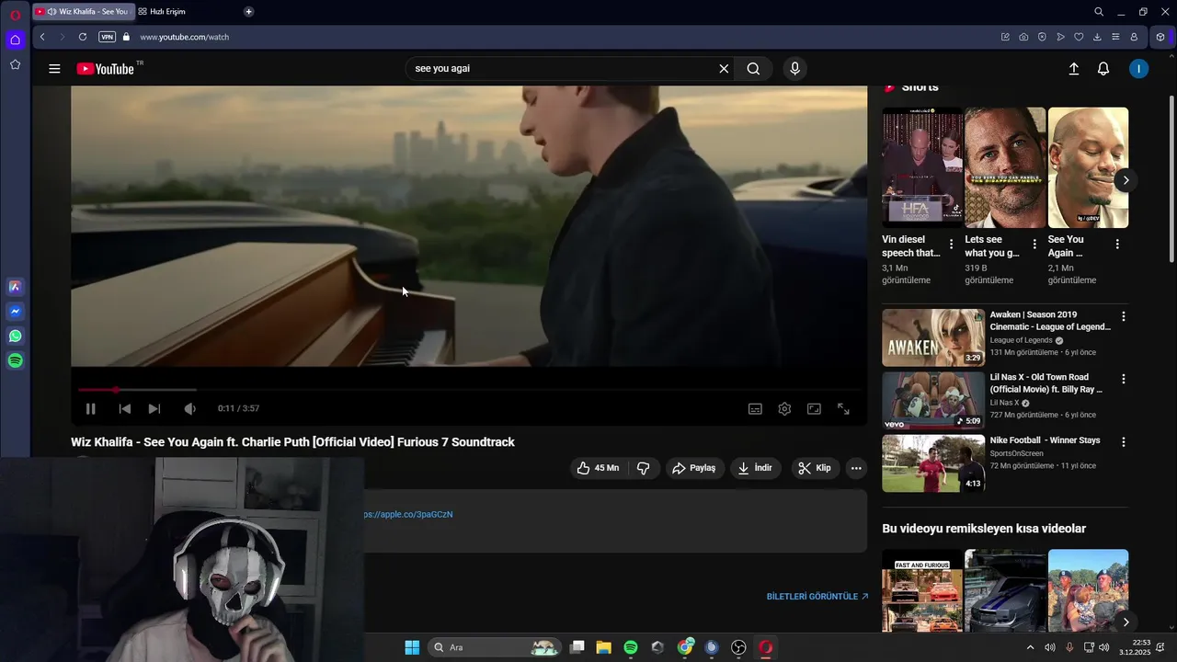
Task: Click the address bar youtube.com/watch URL
Action: (184, 38)
